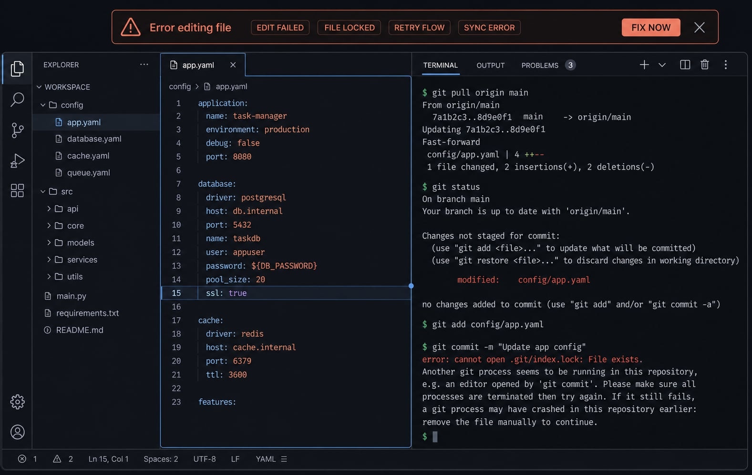Screen dimensions: 752x475
Task: Collapse the src folder
Action: click(x=43, y=191)
